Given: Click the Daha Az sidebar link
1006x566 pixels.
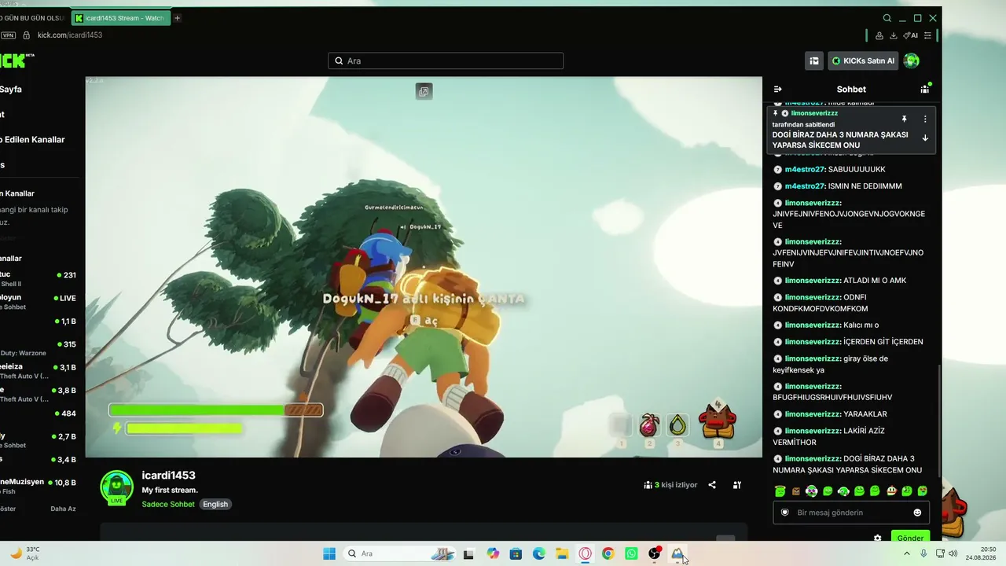Looking at the screenshot, I should coord(64,509).
